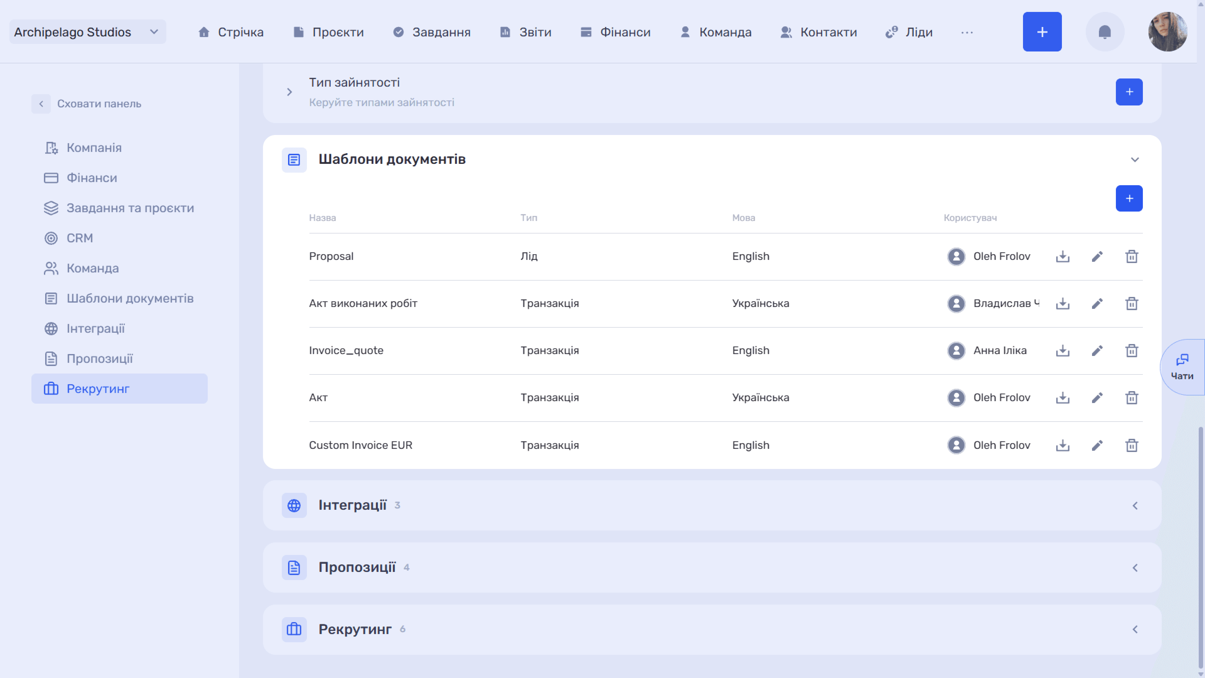The image size is (1205, 678).
Task: Edit the Акт виконаних робіт template
Action: [1097, 304]
